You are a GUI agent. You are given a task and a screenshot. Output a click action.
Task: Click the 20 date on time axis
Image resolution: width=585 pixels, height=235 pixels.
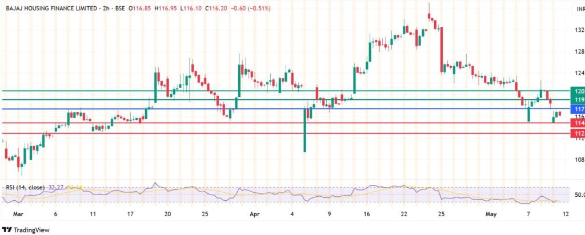[x=167, y=214]
